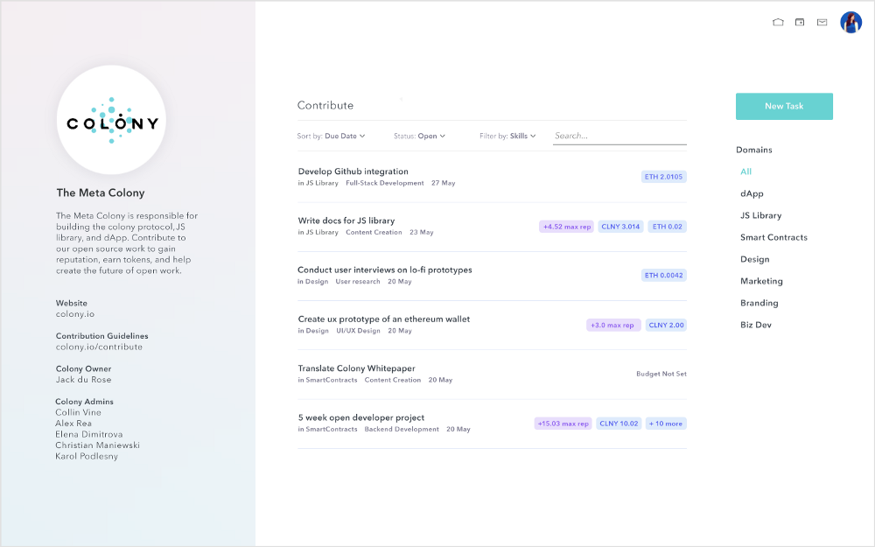Viewport: 875px width, 547px height.
Task: Click UI/UX Design skill tag
Action: 358,331
